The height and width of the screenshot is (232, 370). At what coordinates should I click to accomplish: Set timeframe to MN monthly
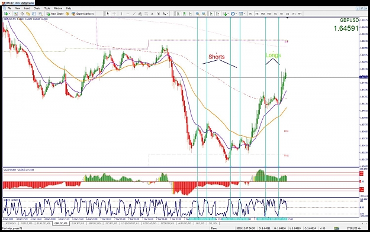pyautogui.click(x=300, y=14)
